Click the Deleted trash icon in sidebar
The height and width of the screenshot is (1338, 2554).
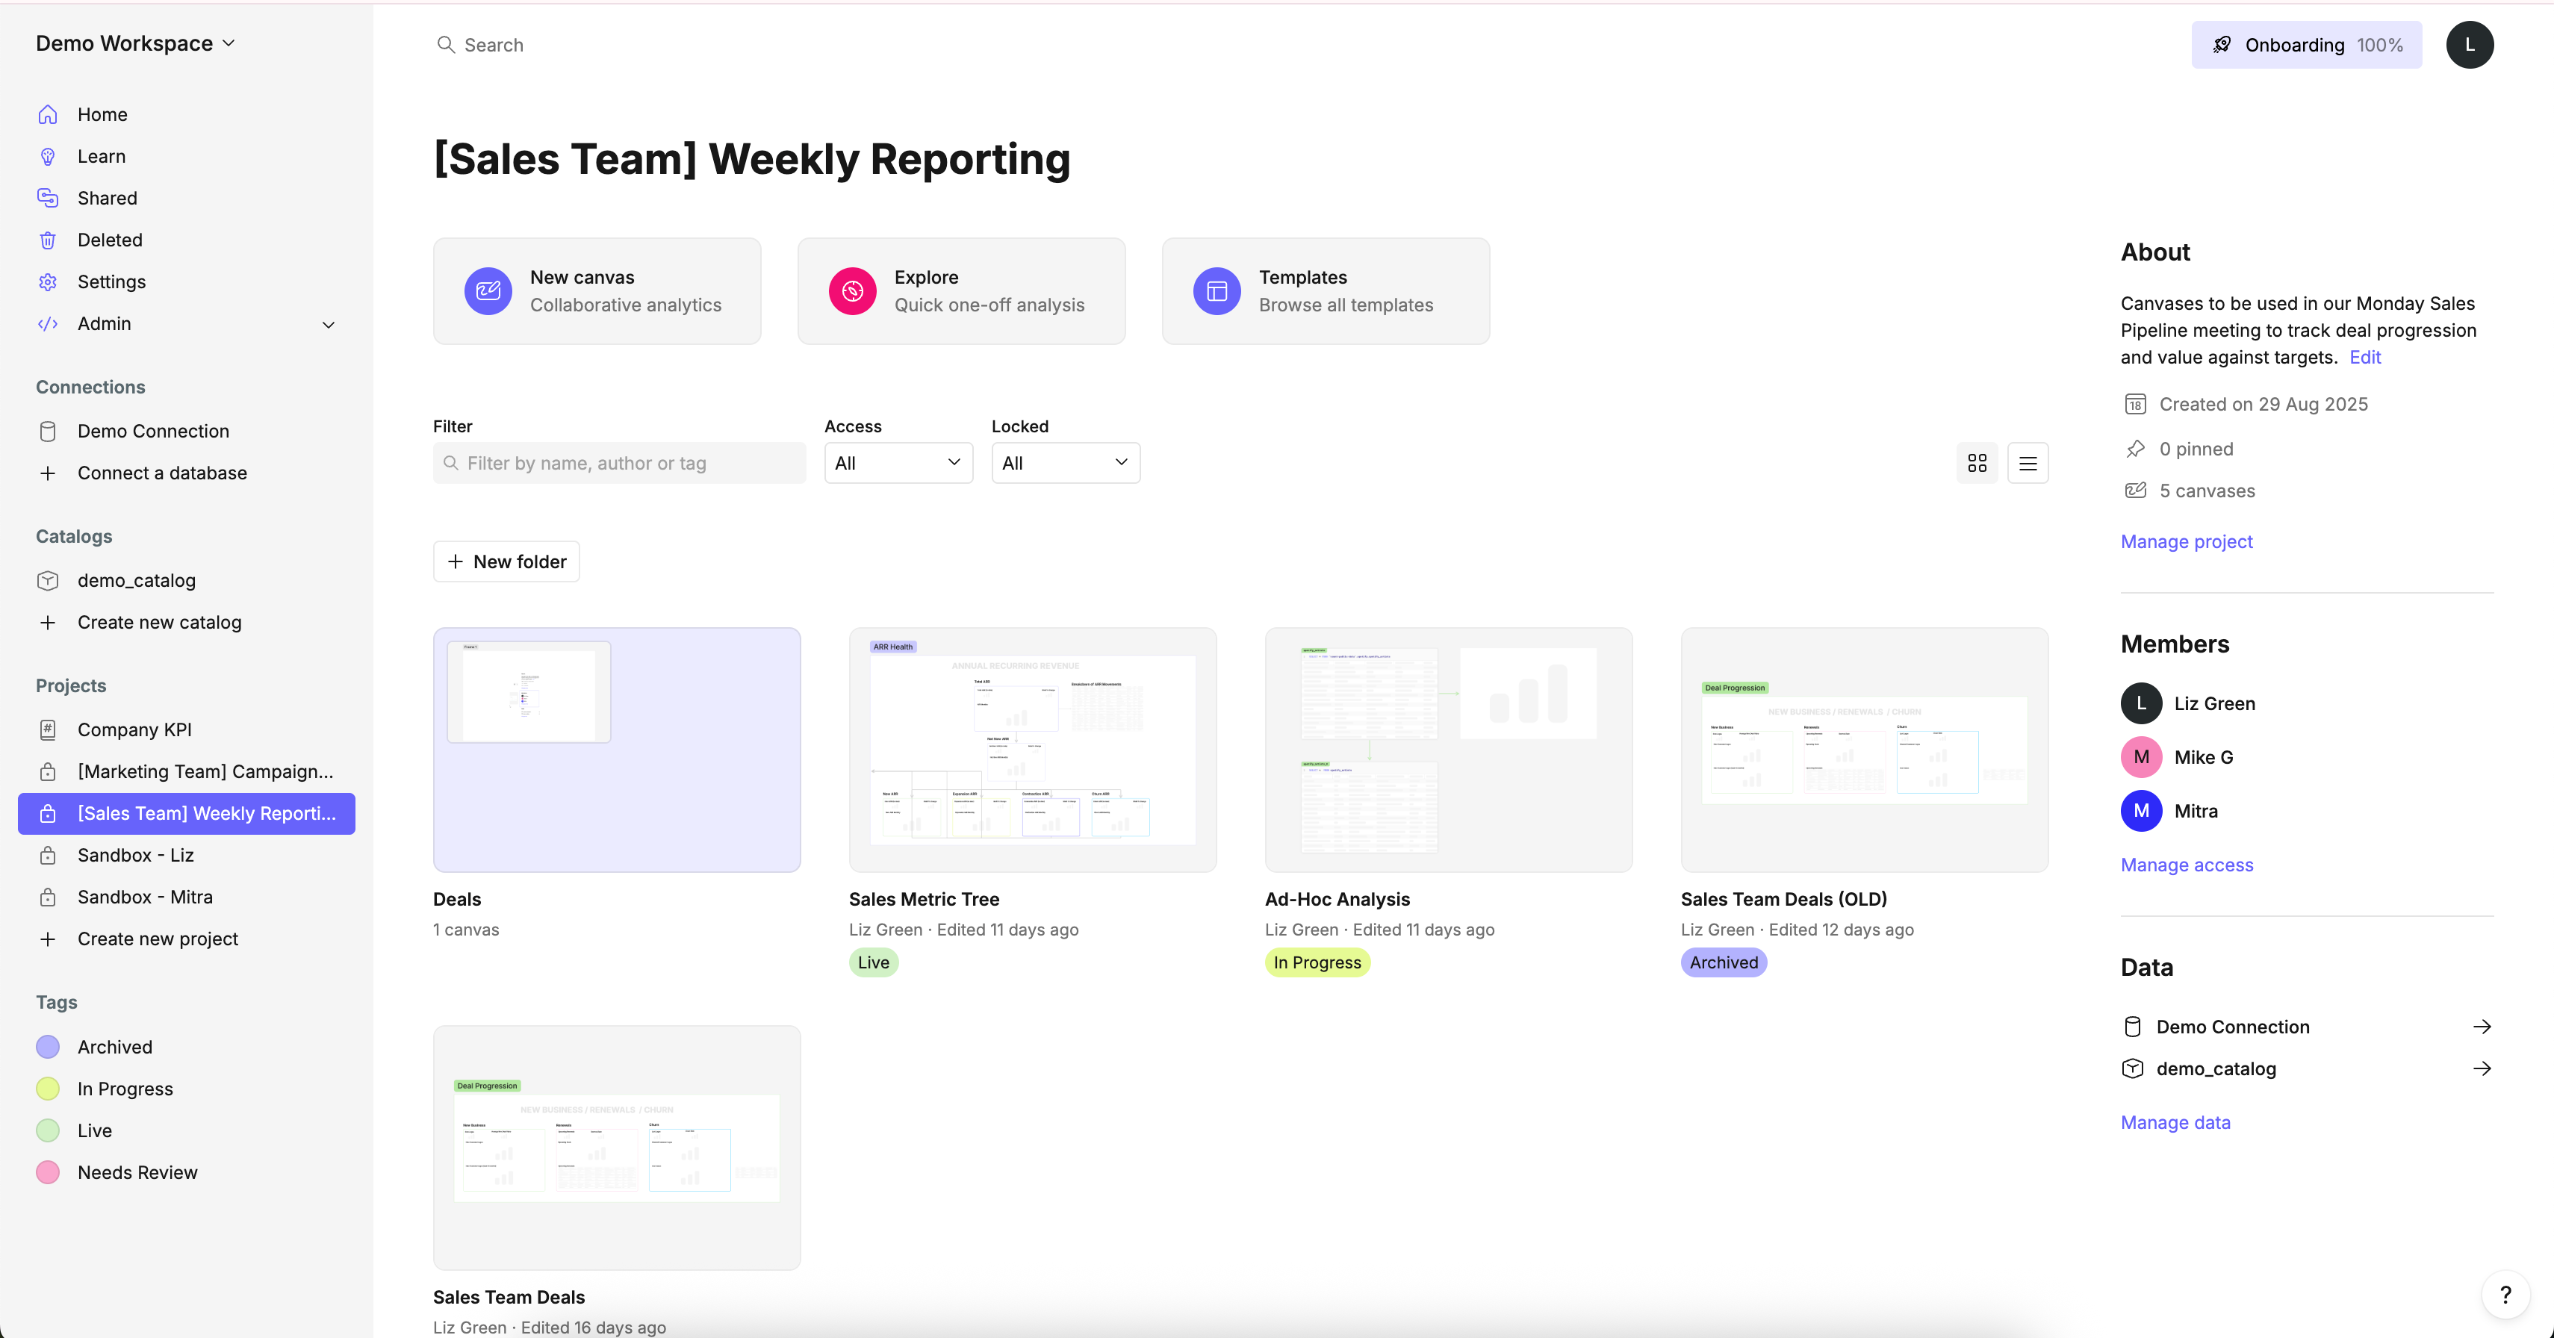pyautogui.click(x=48, y=240)
